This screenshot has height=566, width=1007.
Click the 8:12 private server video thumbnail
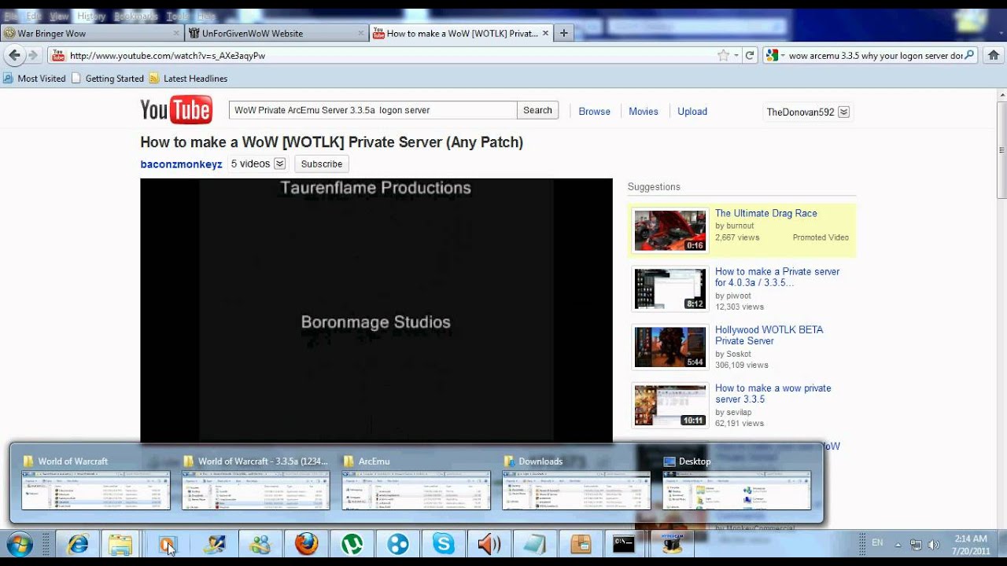[670, 289]
